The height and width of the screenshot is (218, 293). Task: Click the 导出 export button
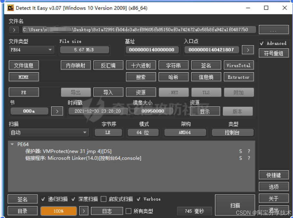point(76,92)
